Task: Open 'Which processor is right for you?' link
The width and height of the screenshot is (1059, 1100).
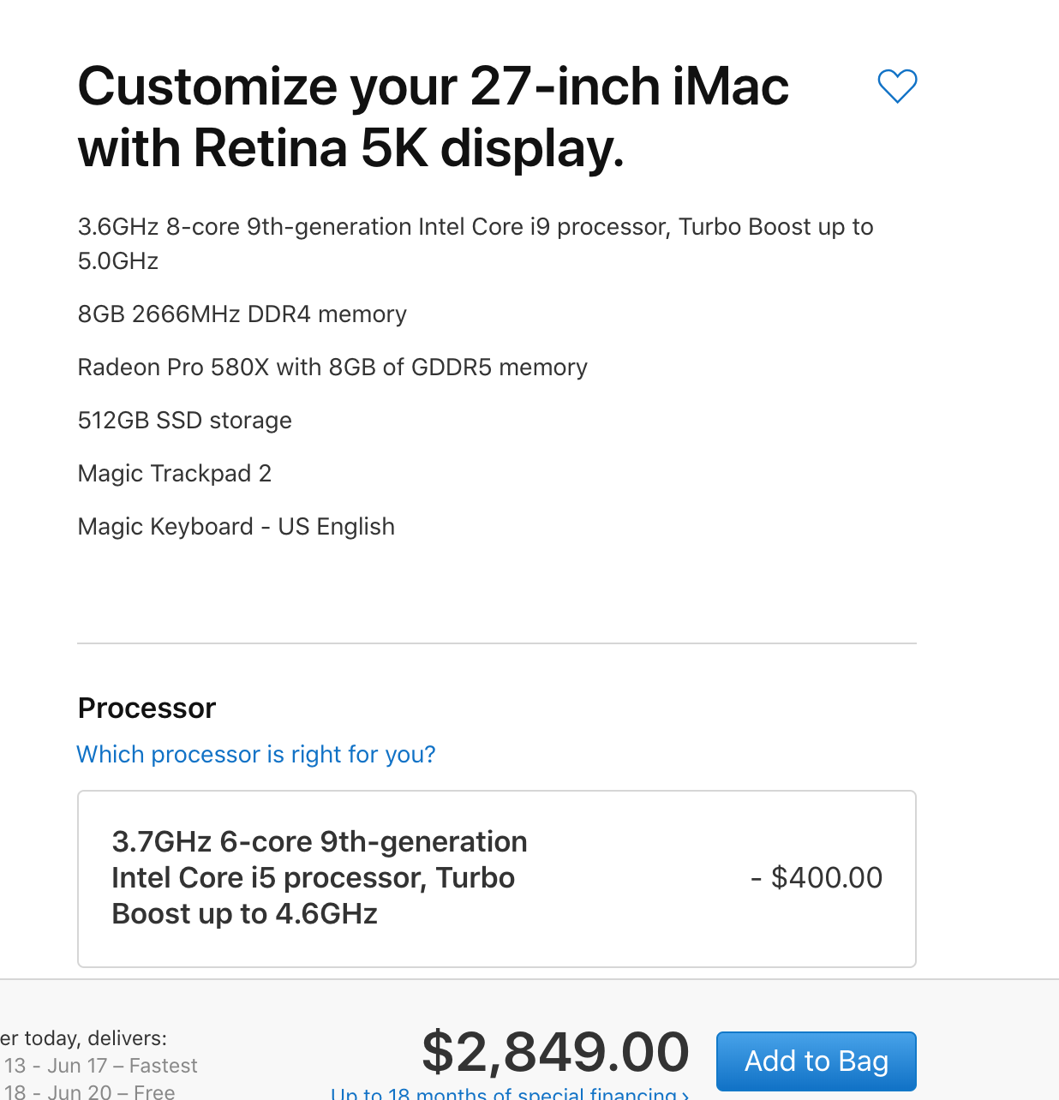Action: click(256, 754)
